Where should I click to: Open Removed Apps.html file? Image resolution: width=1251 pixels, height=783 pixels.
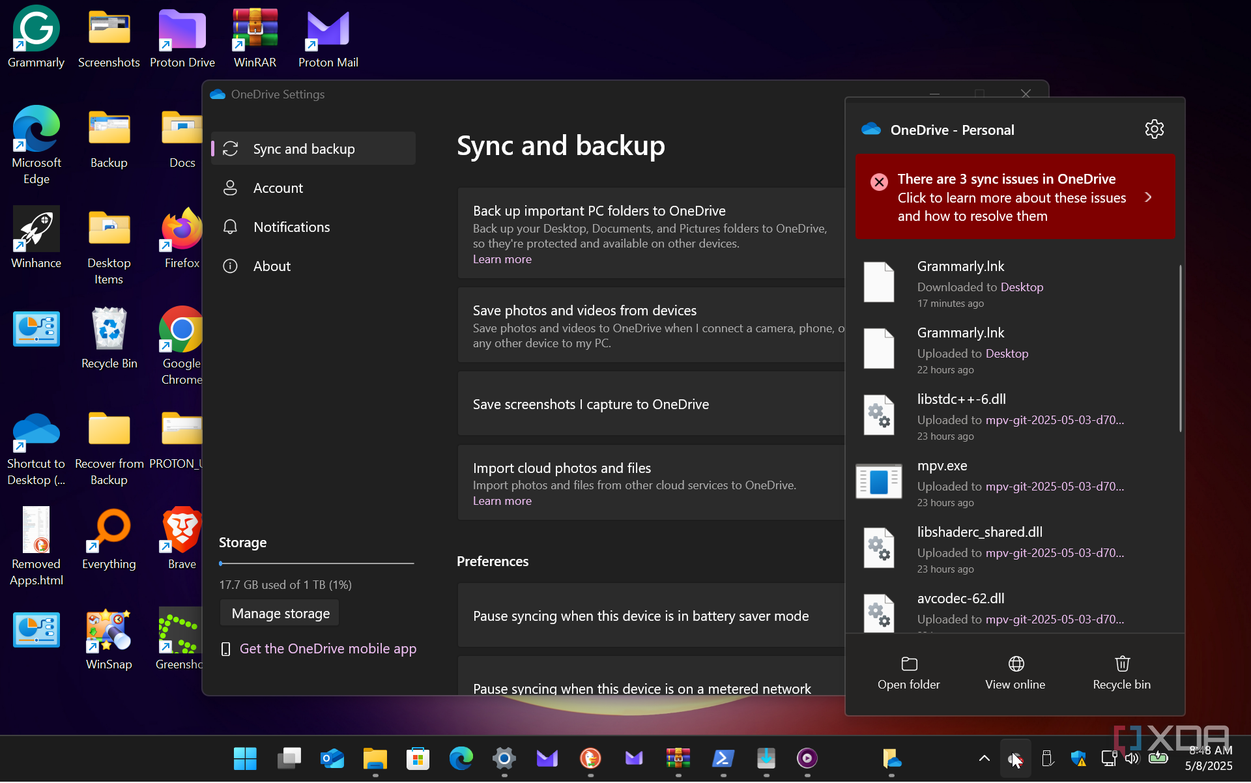tap(36, 546)
